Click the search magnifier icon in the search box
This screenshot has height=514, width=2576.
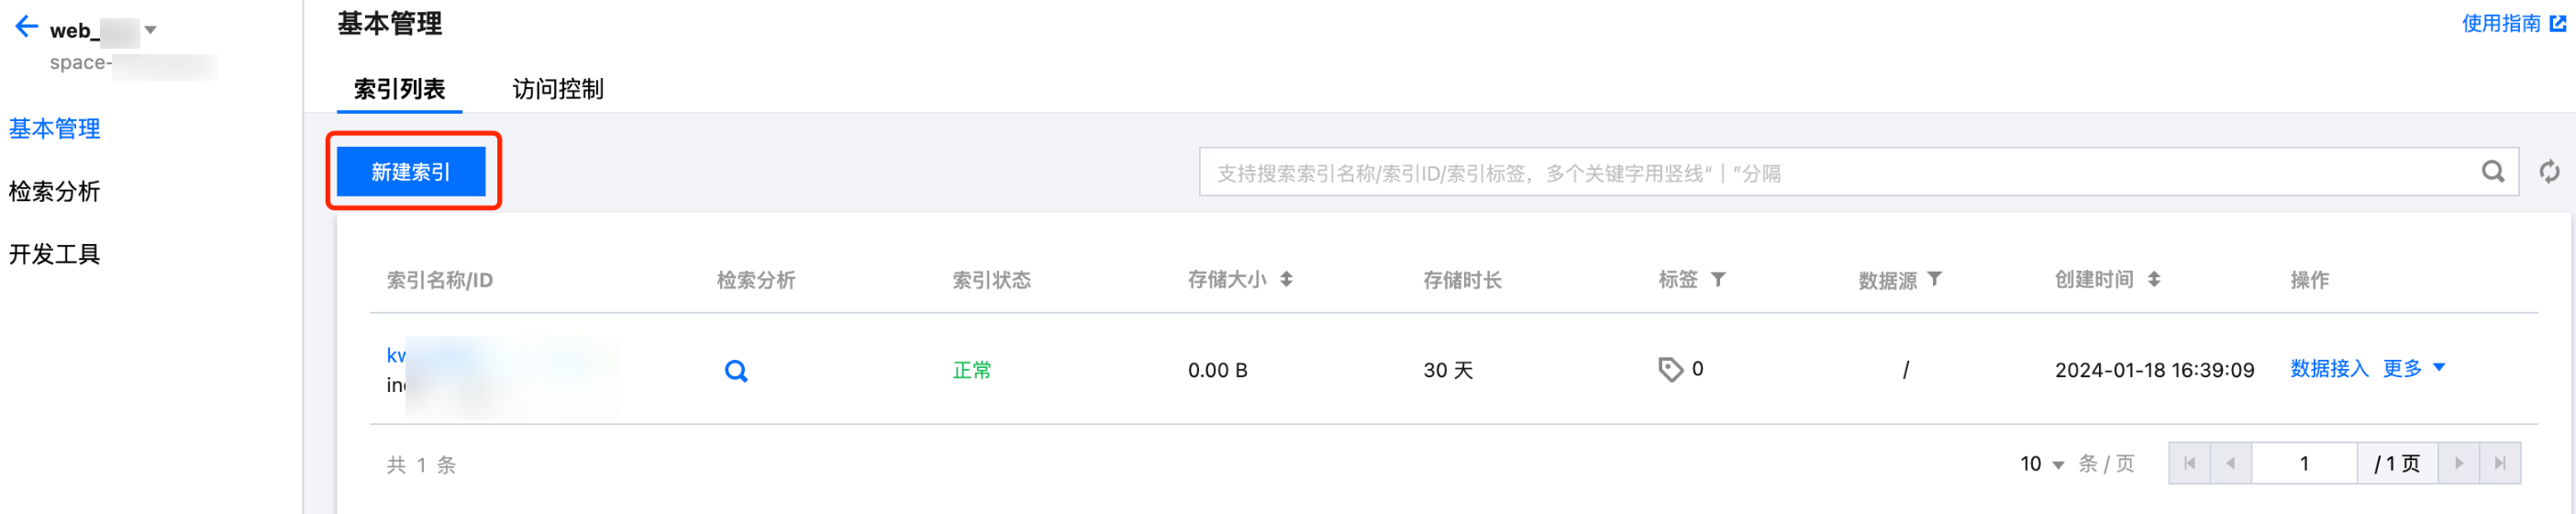click(2492, 172)
